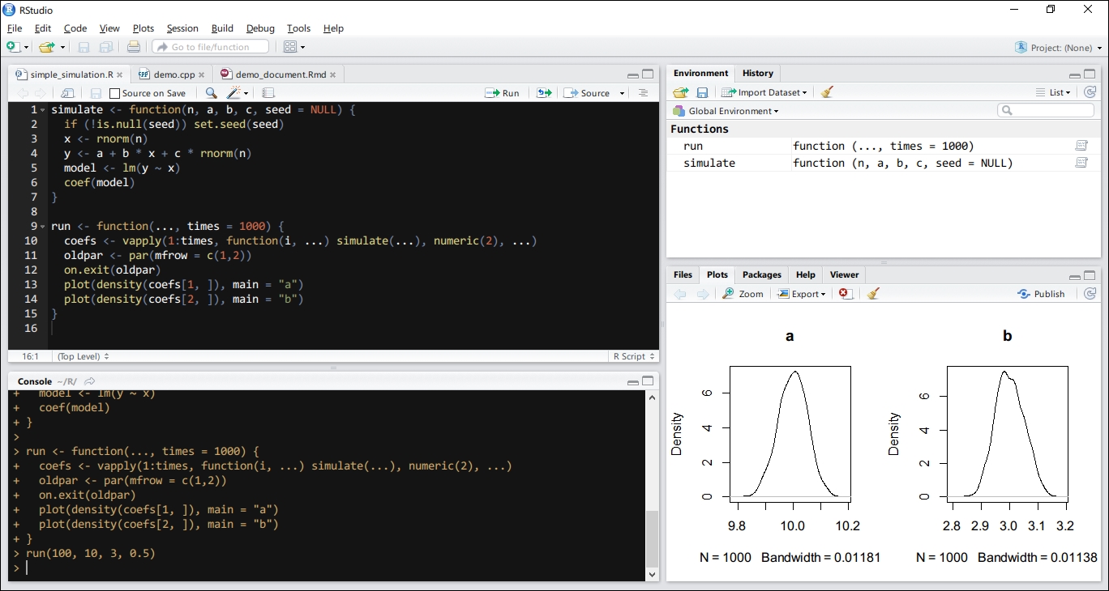Expand recent files arrow beside Open File
This screenshot has height=591, width=1109.
coord(62,48)
